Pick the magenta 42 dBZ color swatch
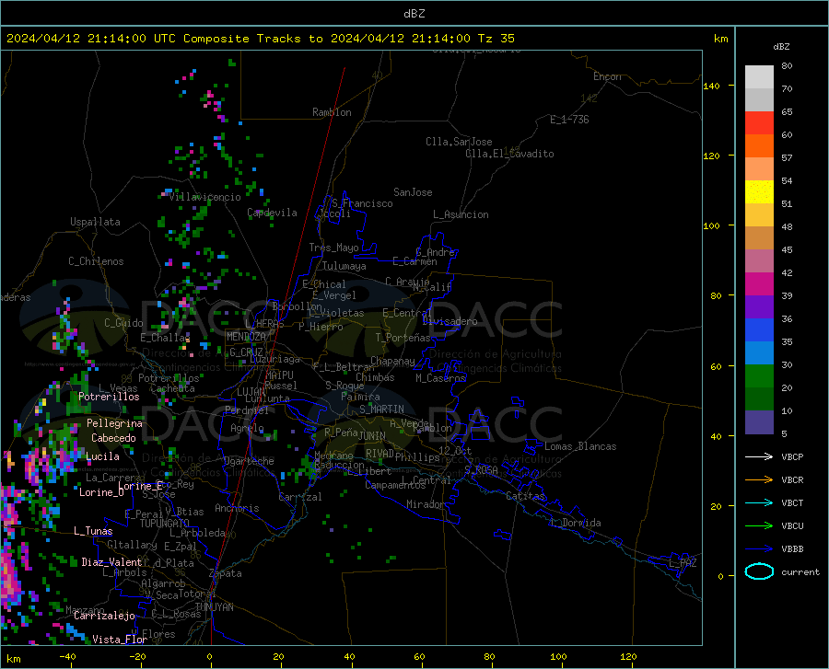Viewport: 829px width, 669px height. 759,284
